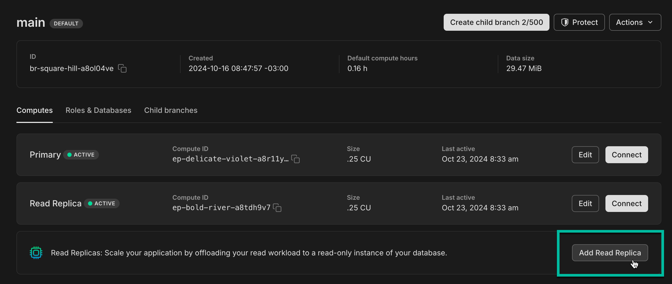Click Create child branch 2/500
The height and width of the screenshot is (284, 672).
[496, 22]
